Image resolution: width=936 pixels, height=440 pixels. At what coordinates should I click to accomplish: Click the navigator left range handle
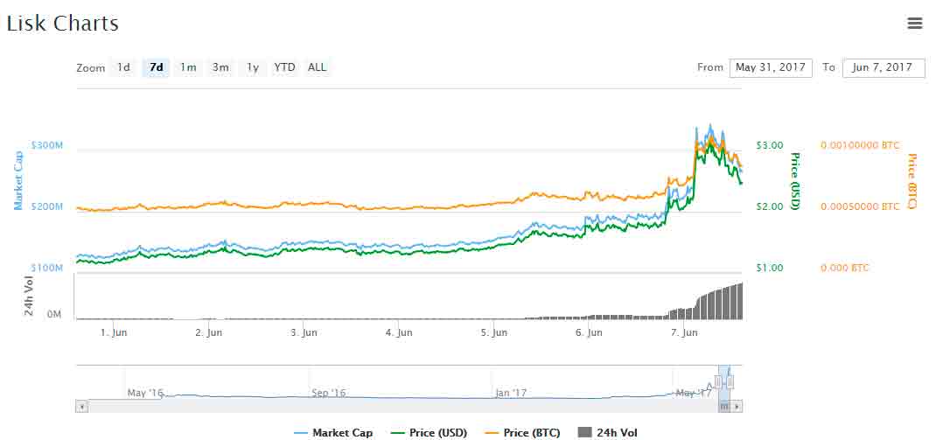coord(718,382)
